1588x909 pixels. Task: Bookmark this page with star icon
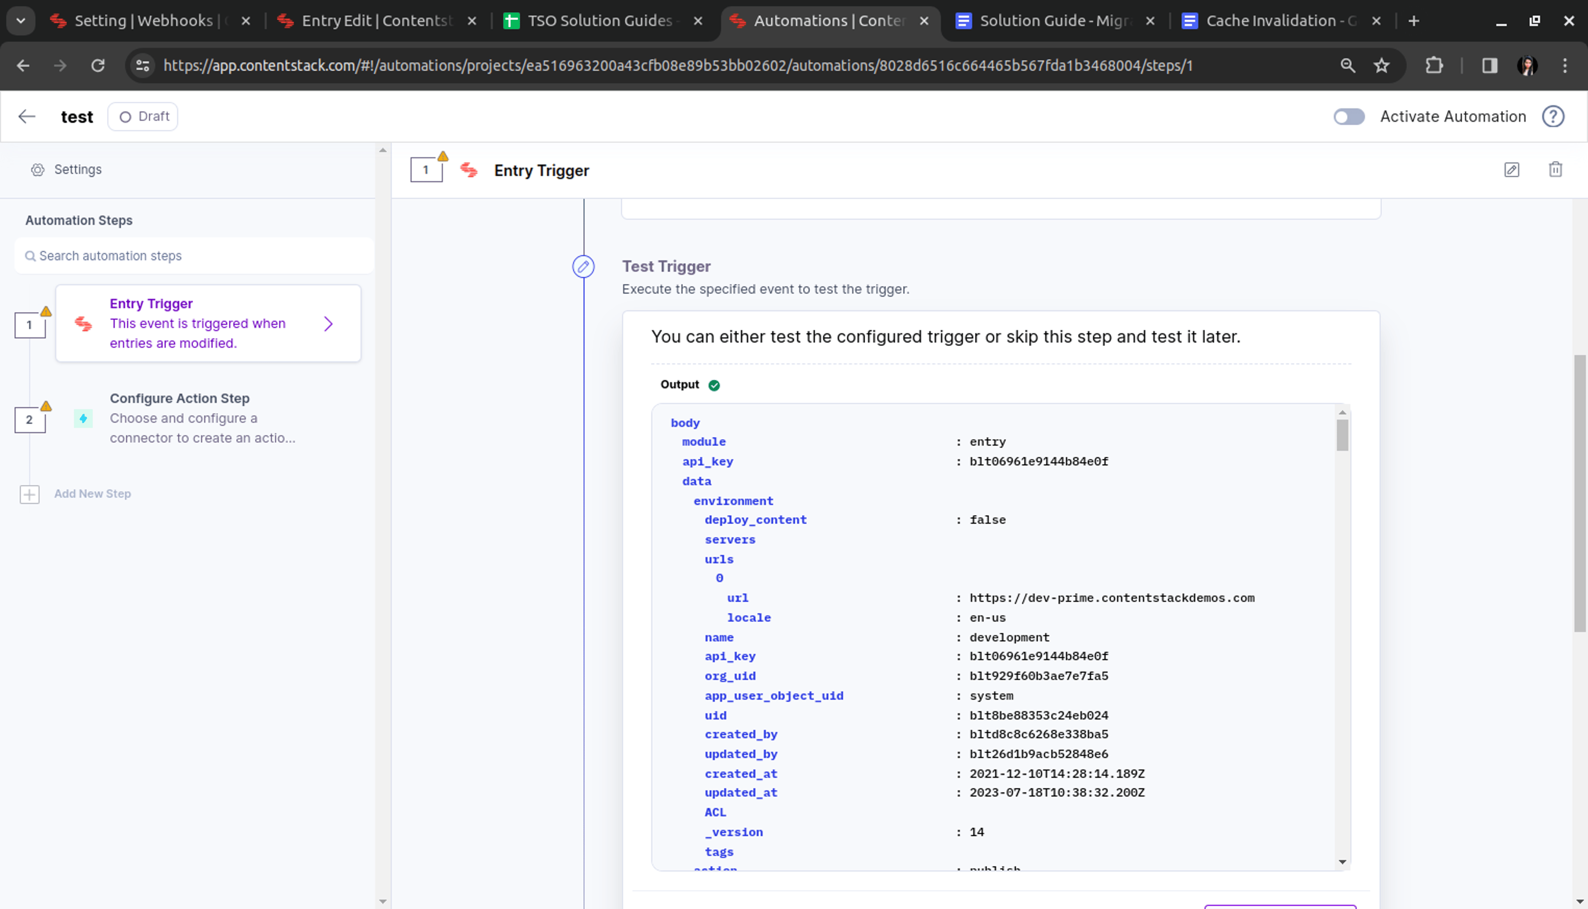[1381, 66]
